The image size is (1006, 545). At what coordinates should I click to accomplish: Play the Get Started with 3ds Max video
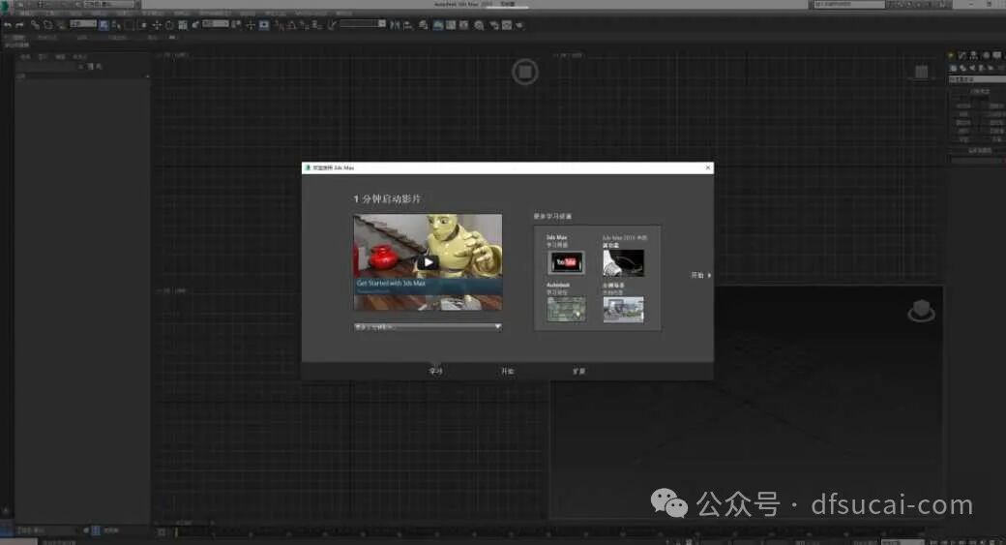click(x=428, y=262)
